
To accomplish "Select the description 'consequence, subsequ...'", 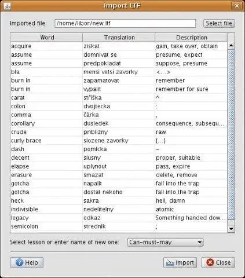I will (191, 123).
